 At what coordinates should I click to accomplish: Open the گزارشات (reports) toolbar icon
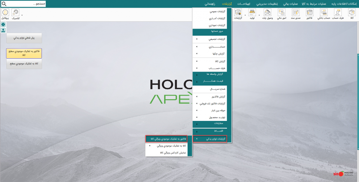(238, 14)
